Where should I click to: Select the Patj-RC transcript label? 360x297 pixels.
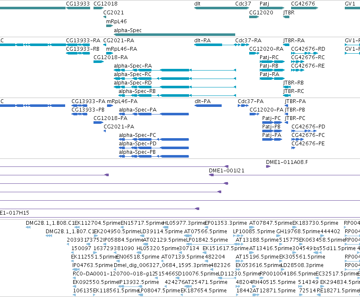(269, 57)
